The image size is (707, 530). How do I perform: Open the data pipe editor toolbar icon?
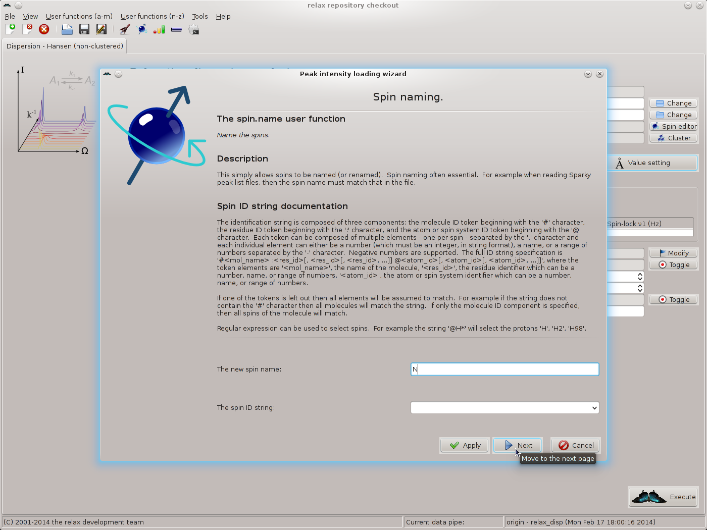[x=176, y=29]
